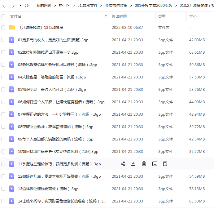The width and height of the screenshot is (214, 209).
Task: Select the 78.13MB size cell
Action: click(197, 189)
